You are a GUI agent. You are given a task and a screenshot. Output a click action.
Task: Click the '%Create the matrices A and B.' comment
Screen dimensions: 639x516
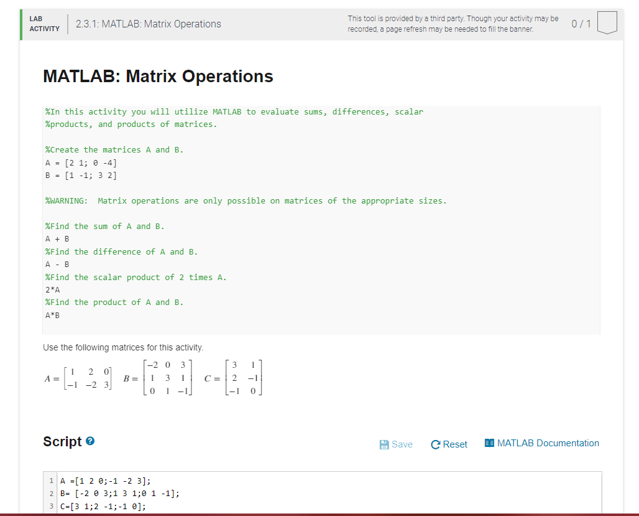click(x=114, y=150)
